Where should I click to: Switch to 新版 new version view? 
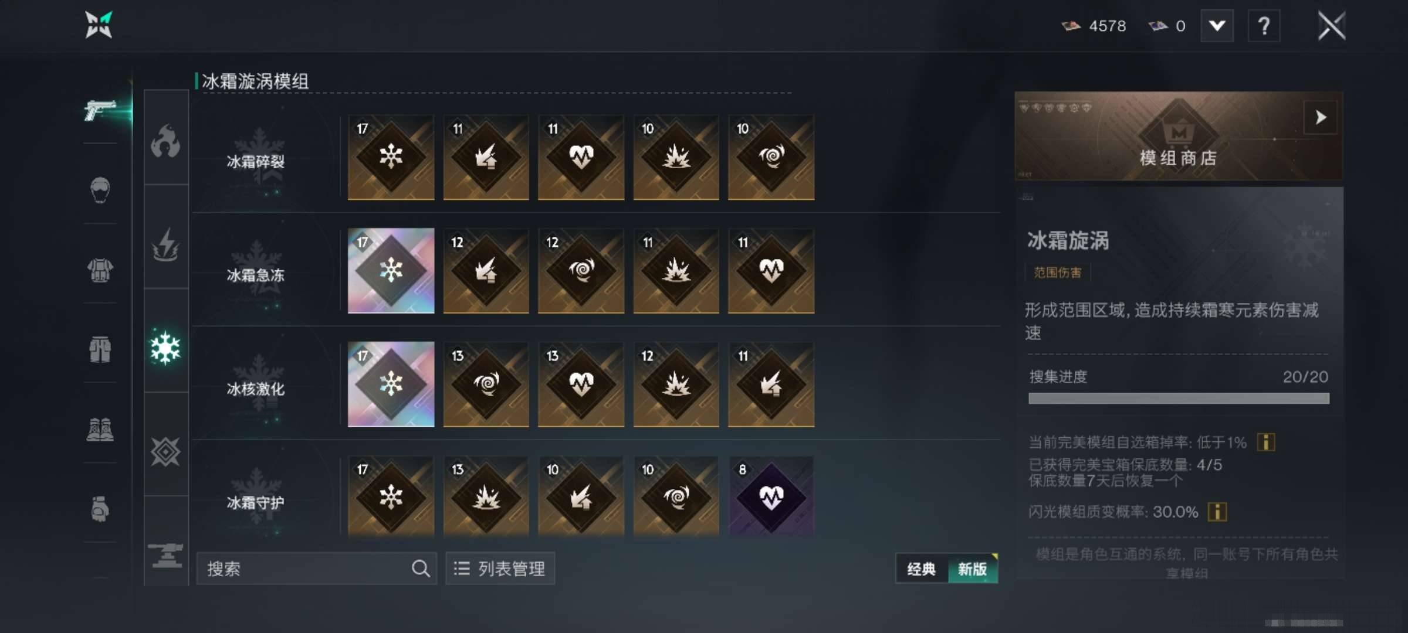973,569
